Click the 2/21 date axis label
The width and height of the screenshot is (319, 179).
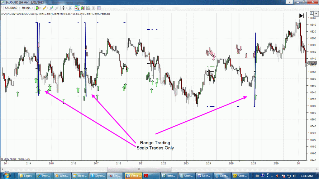tap(141, 163)
